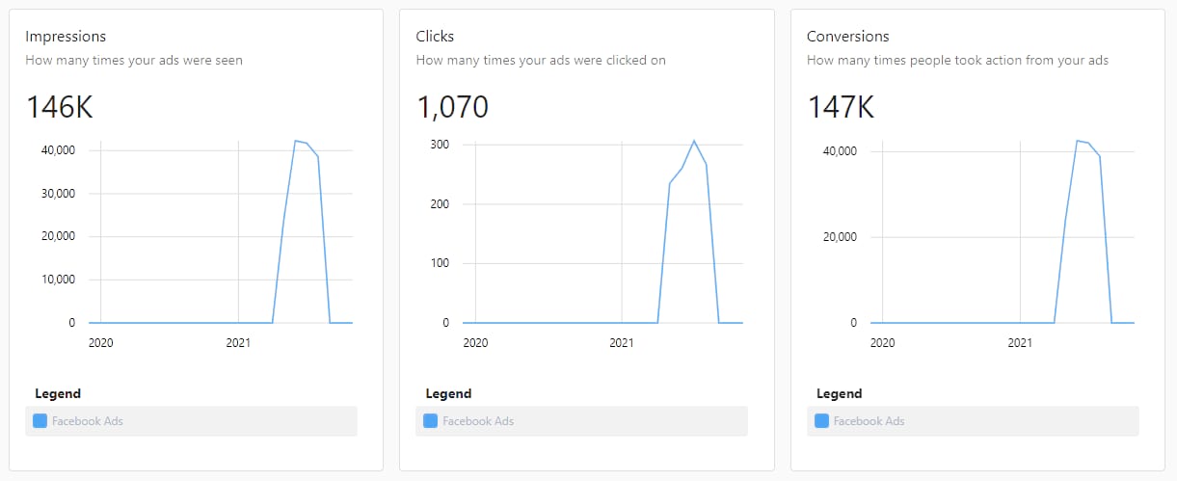Click the Legend heading in Conversions card
This screenshot has height=481, width=1177.
(x=840, y=393)
